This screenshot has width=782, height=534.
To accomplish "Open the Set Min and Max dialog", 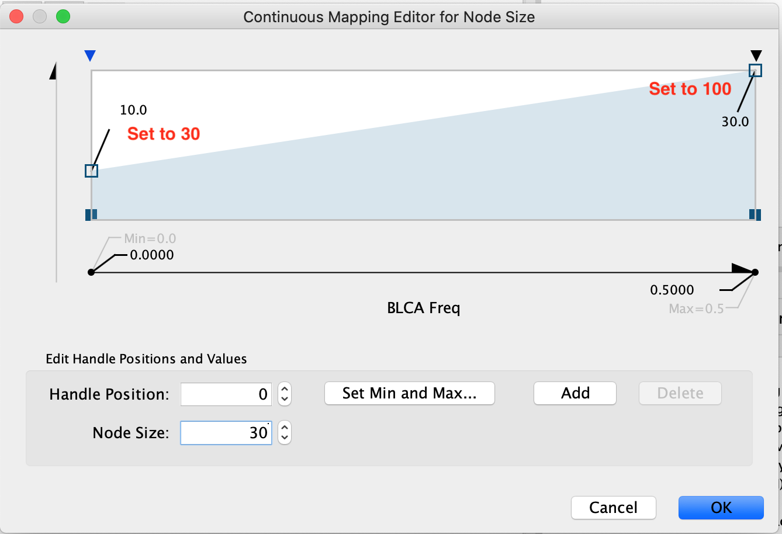I will pyautogui.click(x=409, y=393).
